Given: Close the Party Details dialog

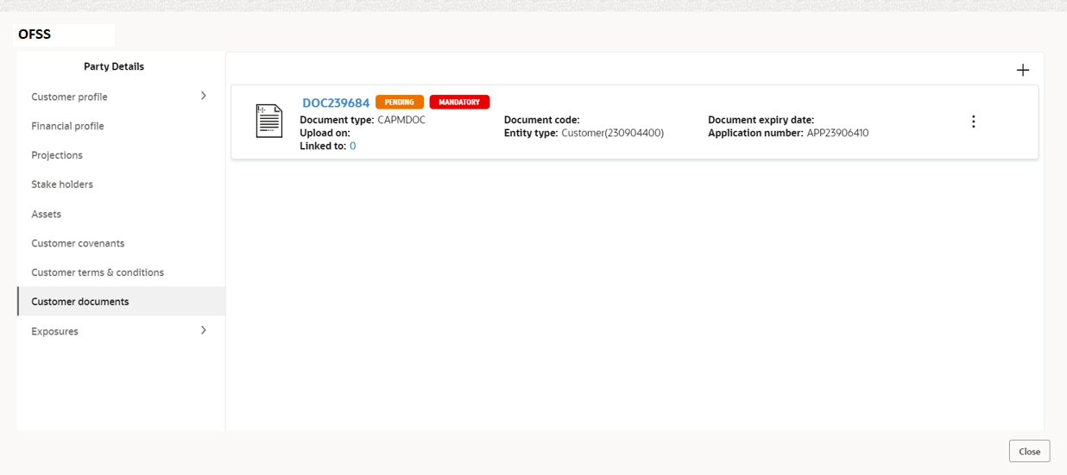Looking at the screenshot, I should (1029, 451).
